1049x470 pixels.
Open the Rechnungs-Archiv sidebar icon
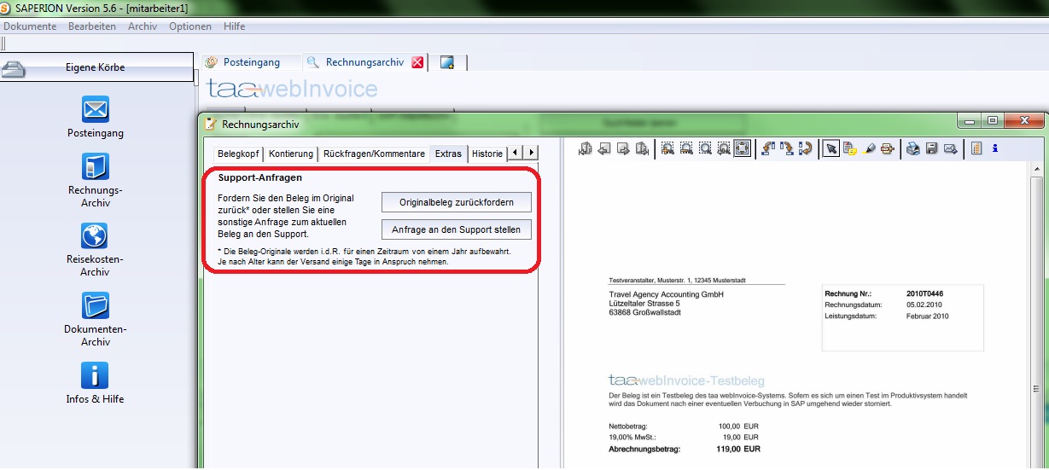(x=96, y=166)
